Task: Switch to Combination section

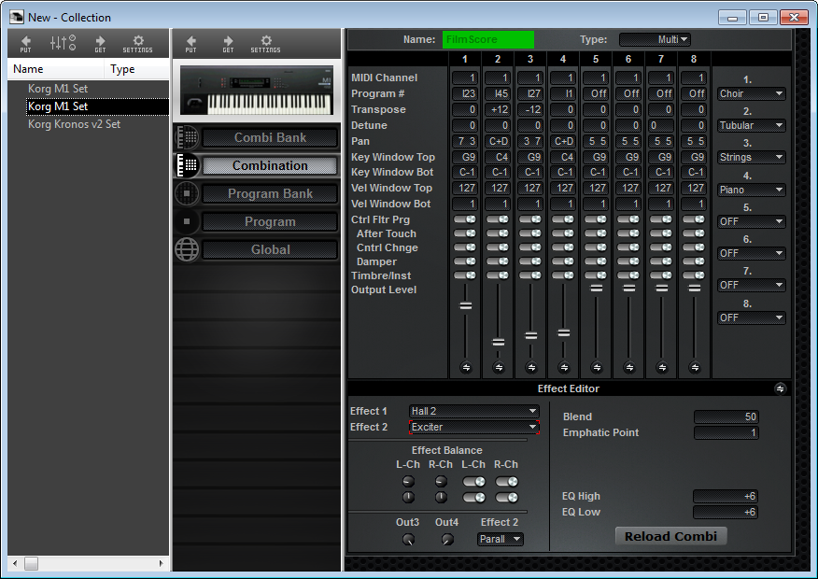Action: click(x=270, y=165)
